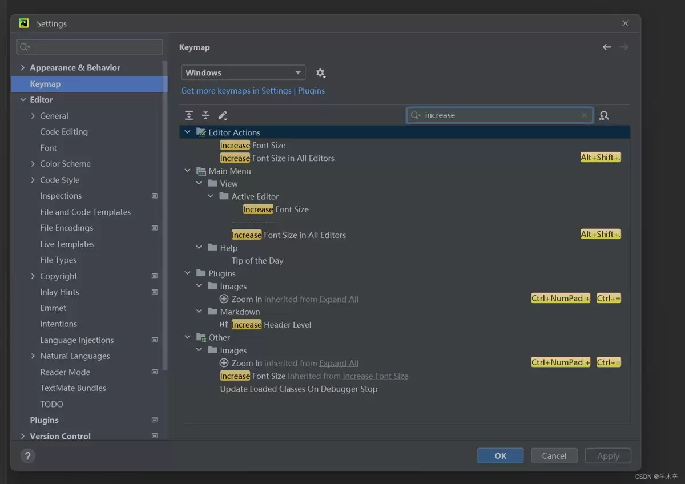
Task: Click the forward navigation arrow
Action: [x=624, y=47]
